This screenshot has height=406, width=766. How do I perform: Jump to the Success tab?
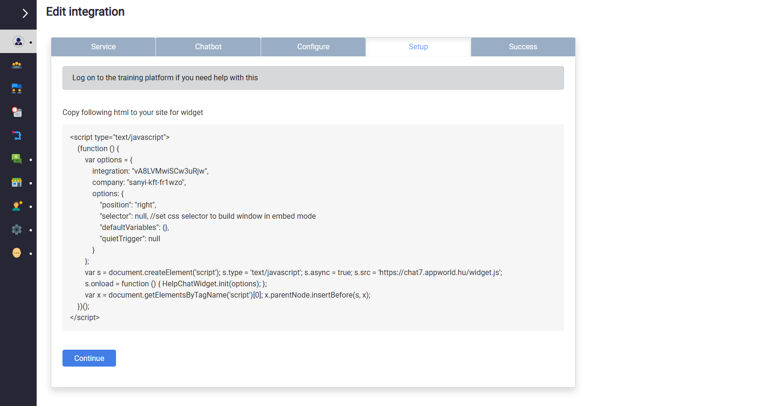pos(523,47)
